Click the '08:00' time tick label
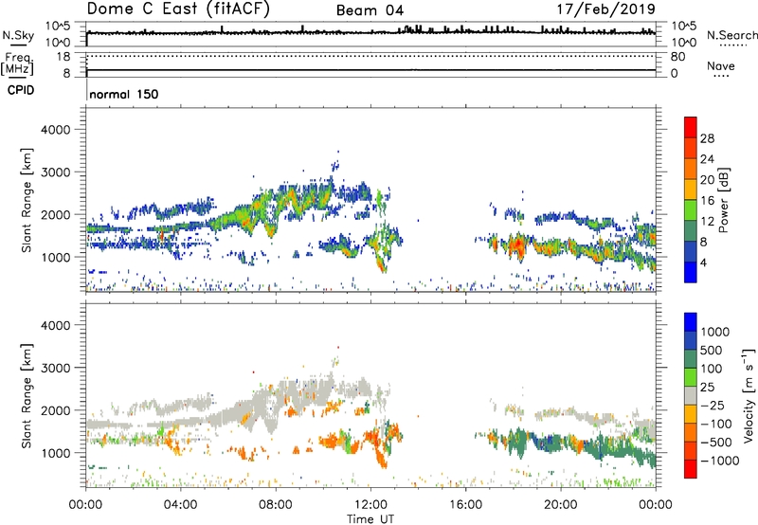The height and width of the screenshot is (525, 758). tap(276, 505)
